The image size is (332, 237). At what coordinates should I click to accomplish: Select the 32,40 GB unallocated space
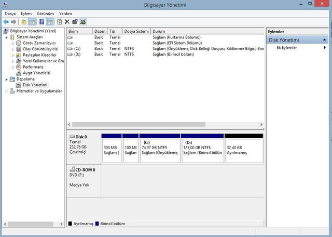coord(244,148)
